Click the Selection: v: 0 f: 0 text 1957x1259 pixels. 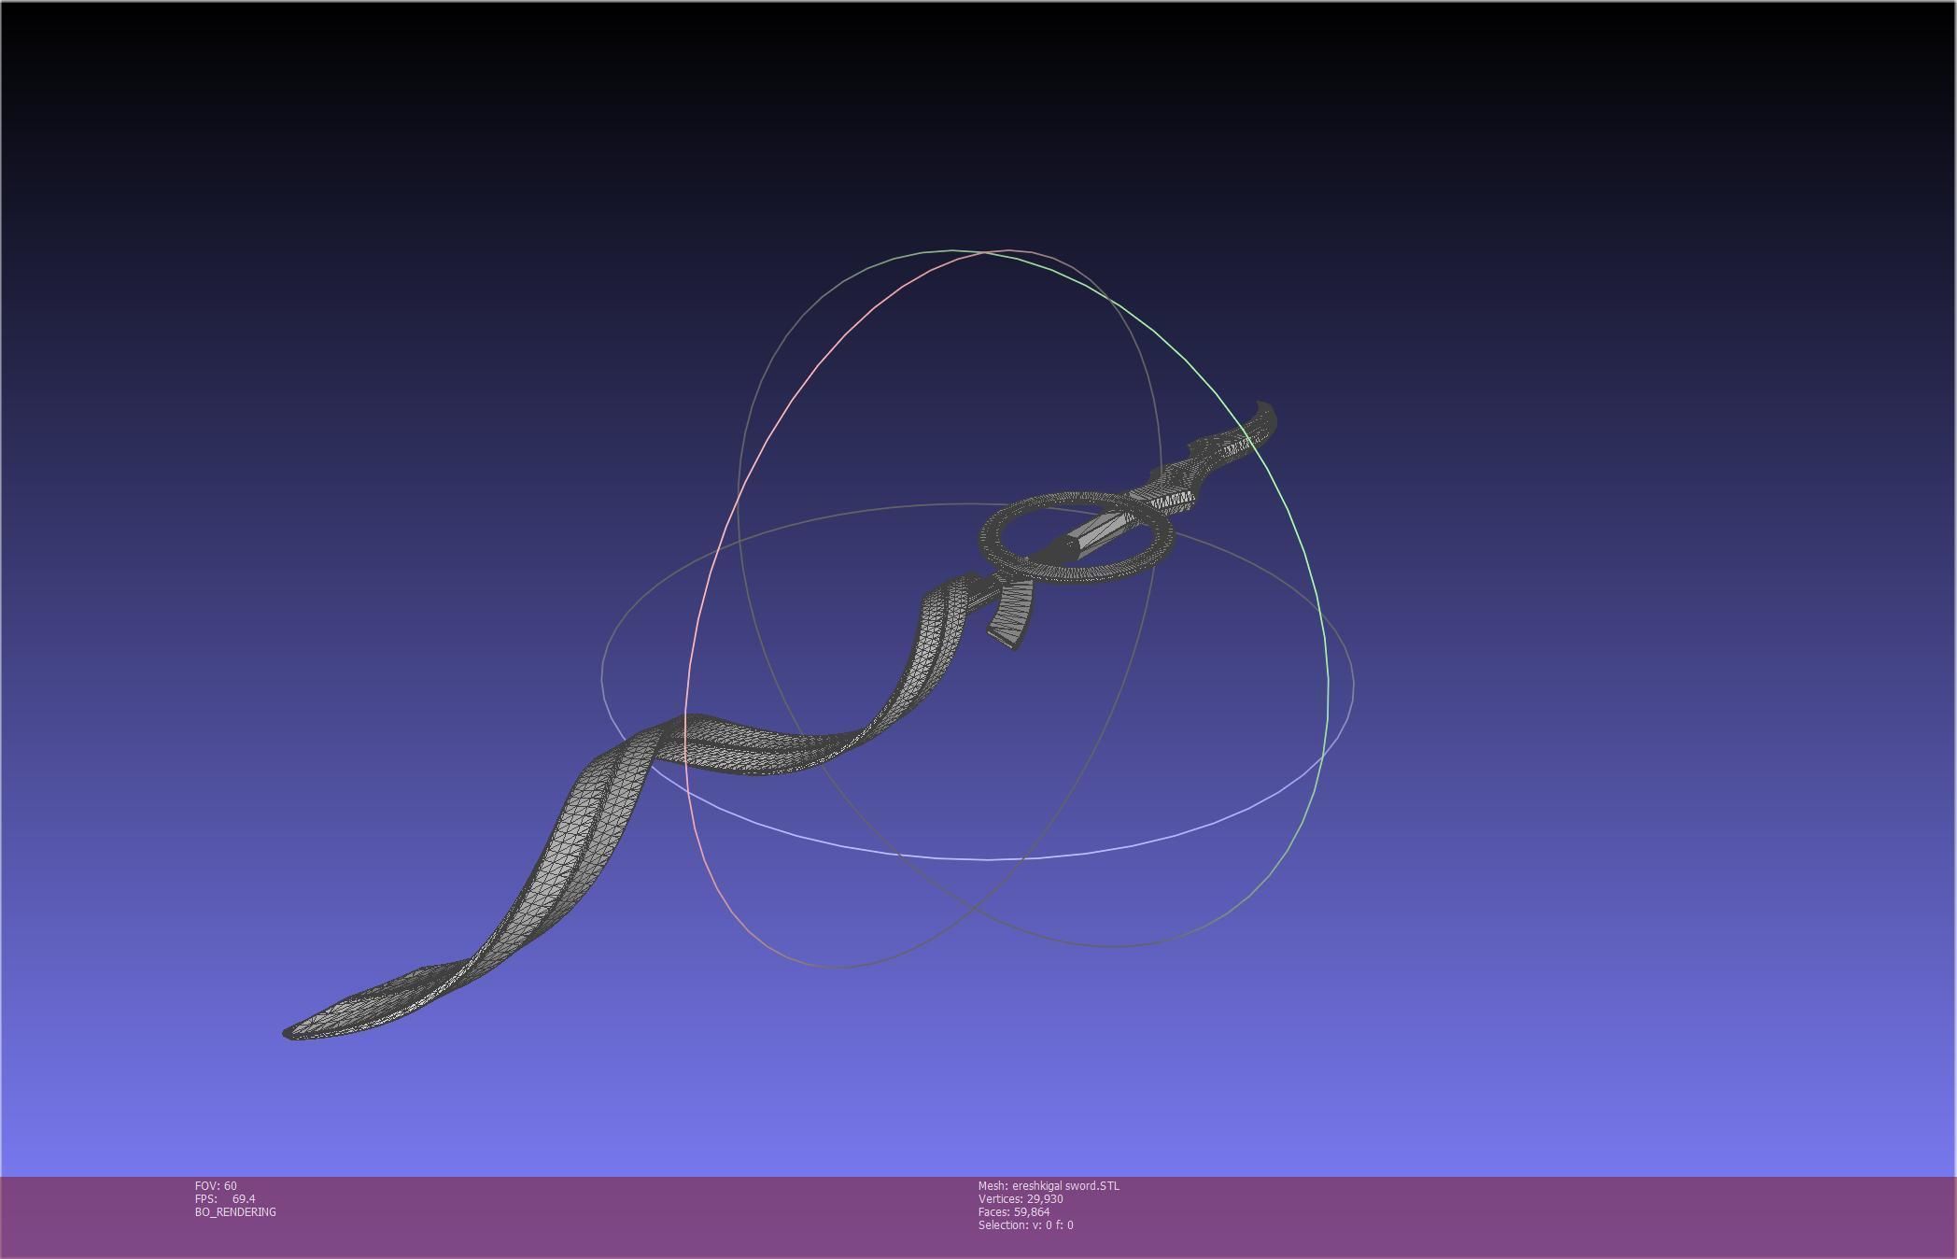click(x=1025, y=1225)
